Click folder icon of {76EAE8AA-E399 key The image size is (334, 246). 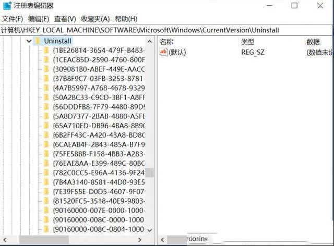click(x=46, y=163)
